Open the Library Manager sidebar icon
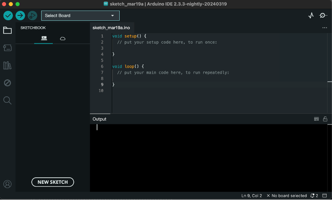This screenshot has width=332, height=200. click(x=7, y=65)
